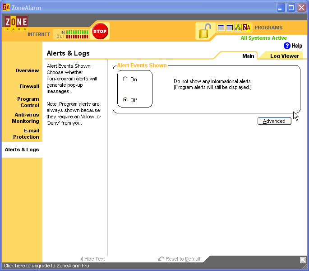Select the On radio button for alerts
Image resolution: width=309 pixels, height=271 pixels.
point(125,79)
